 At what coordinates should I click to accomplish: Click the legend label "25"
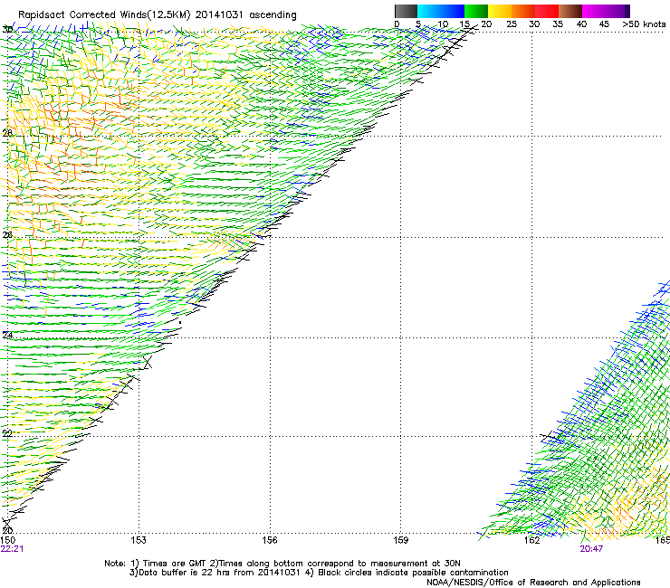[511, 24]
